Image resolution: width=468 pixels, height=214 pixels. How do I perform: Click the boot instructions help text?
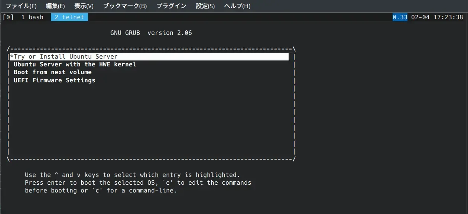click(x=138, y=182)
